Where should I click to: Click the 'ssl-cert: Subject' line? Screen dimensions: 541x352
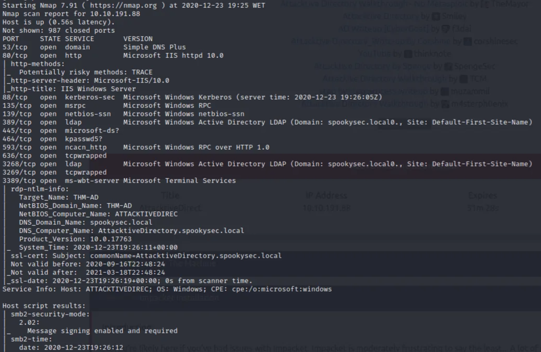146,256
